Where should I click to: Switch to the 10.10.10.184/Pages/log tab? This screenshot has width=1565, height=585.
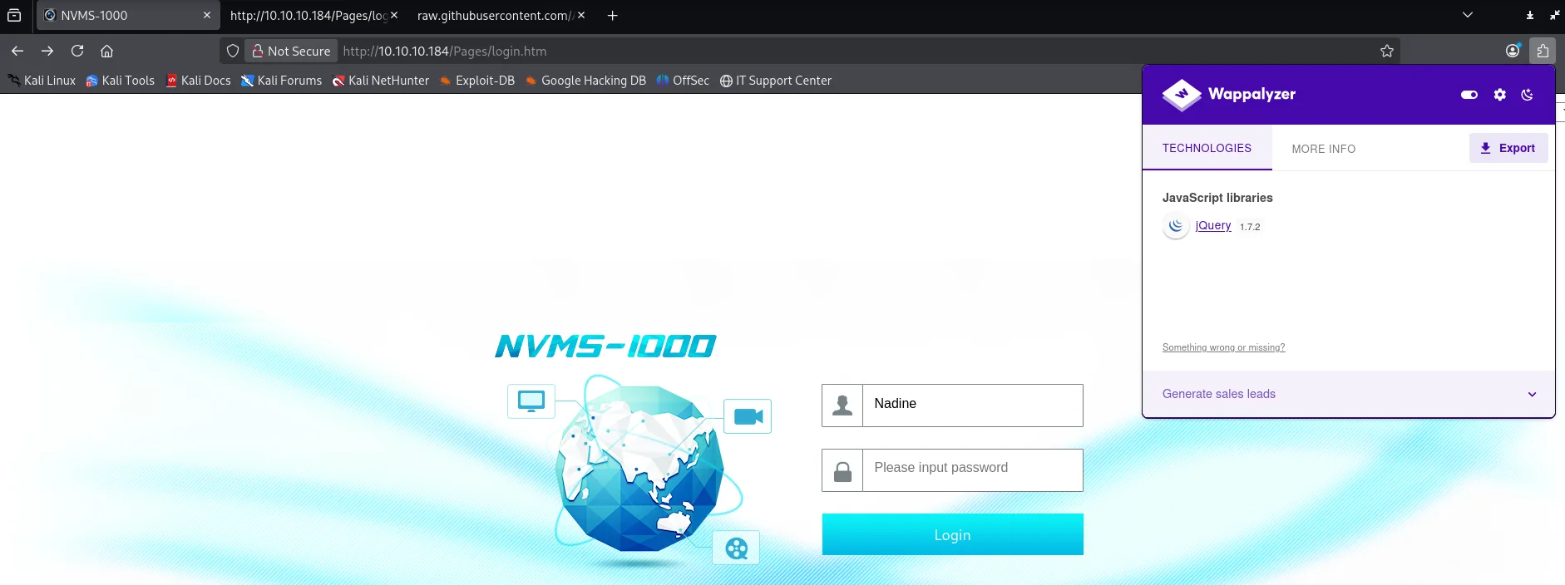pyautogui.click(x=309, y=15)
